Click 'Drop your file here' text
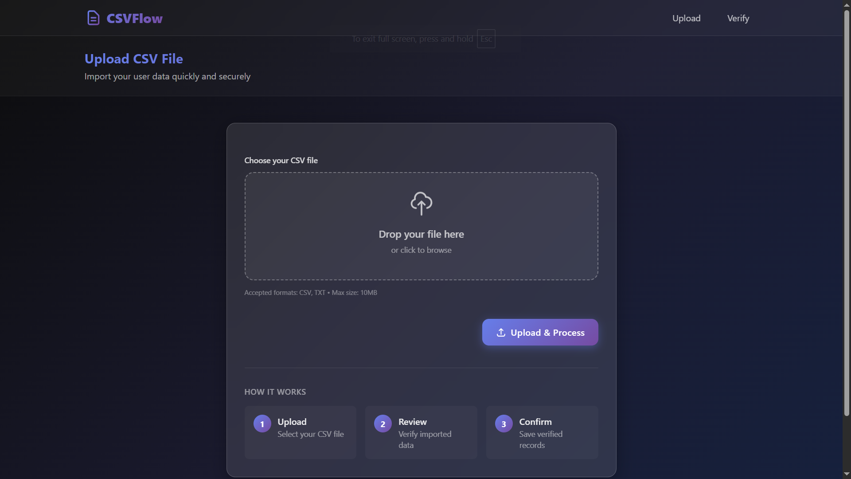This screenshot has width=851, height=479. pos(421,234)
